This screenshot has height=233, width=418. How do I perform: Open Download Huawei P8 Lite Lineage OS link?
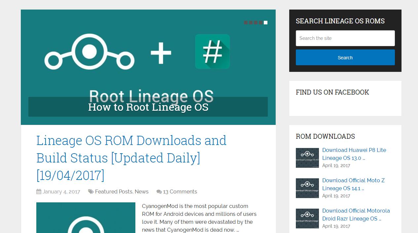pos(354,154)
